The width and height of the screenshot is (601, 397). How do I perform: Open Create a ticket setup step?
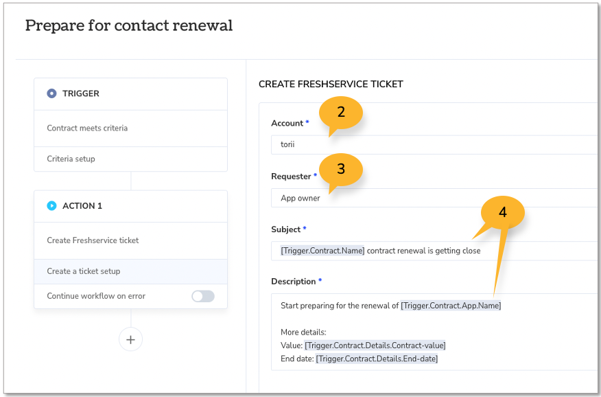click(131, 271)
